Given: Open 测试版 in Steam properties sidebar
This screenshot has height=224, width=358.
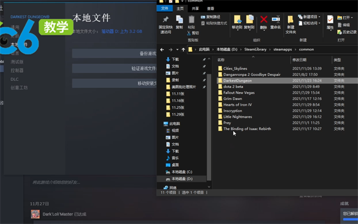Looking at the screenshot, I should 17,62.
